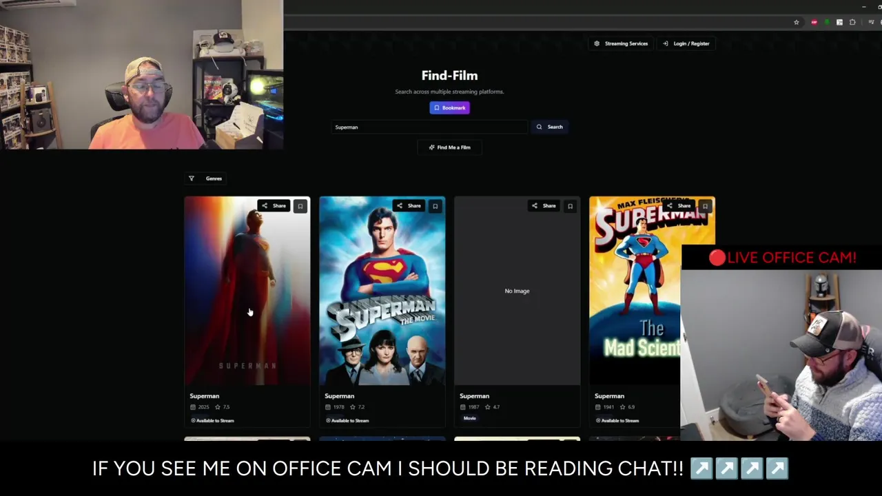Click the Superman title of the 1987 card

click(475, 396)
